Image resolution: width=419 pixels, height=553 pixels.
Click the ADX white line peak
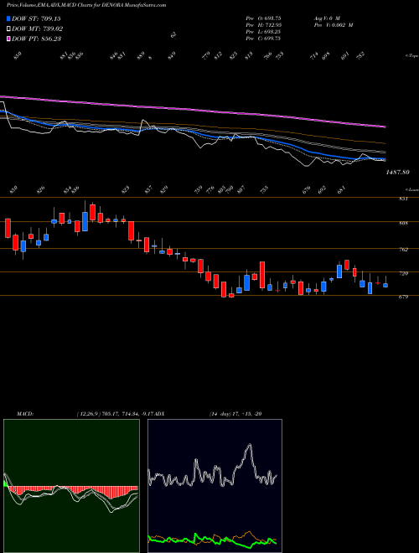[x=250, y=446]
